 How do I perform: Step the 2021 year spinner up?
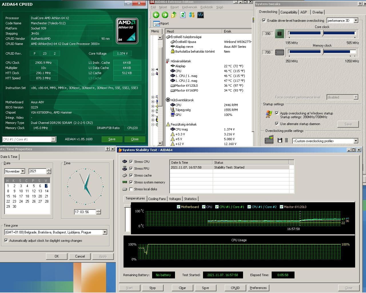coord(49,170)
